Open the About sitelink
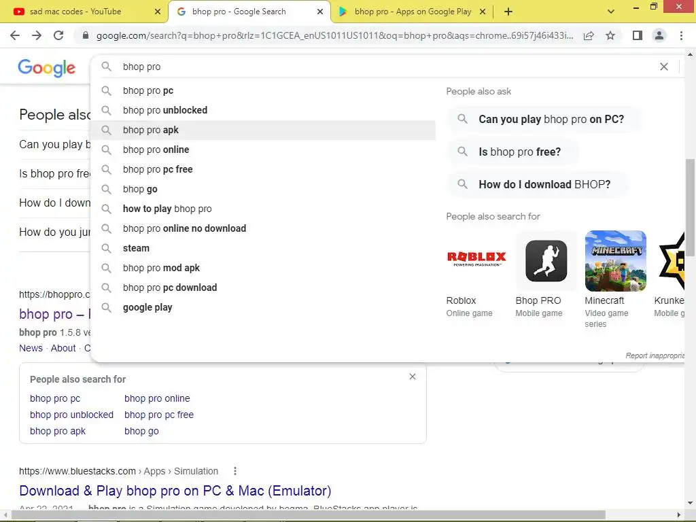 pyautogui.click(x=63, y=348)
